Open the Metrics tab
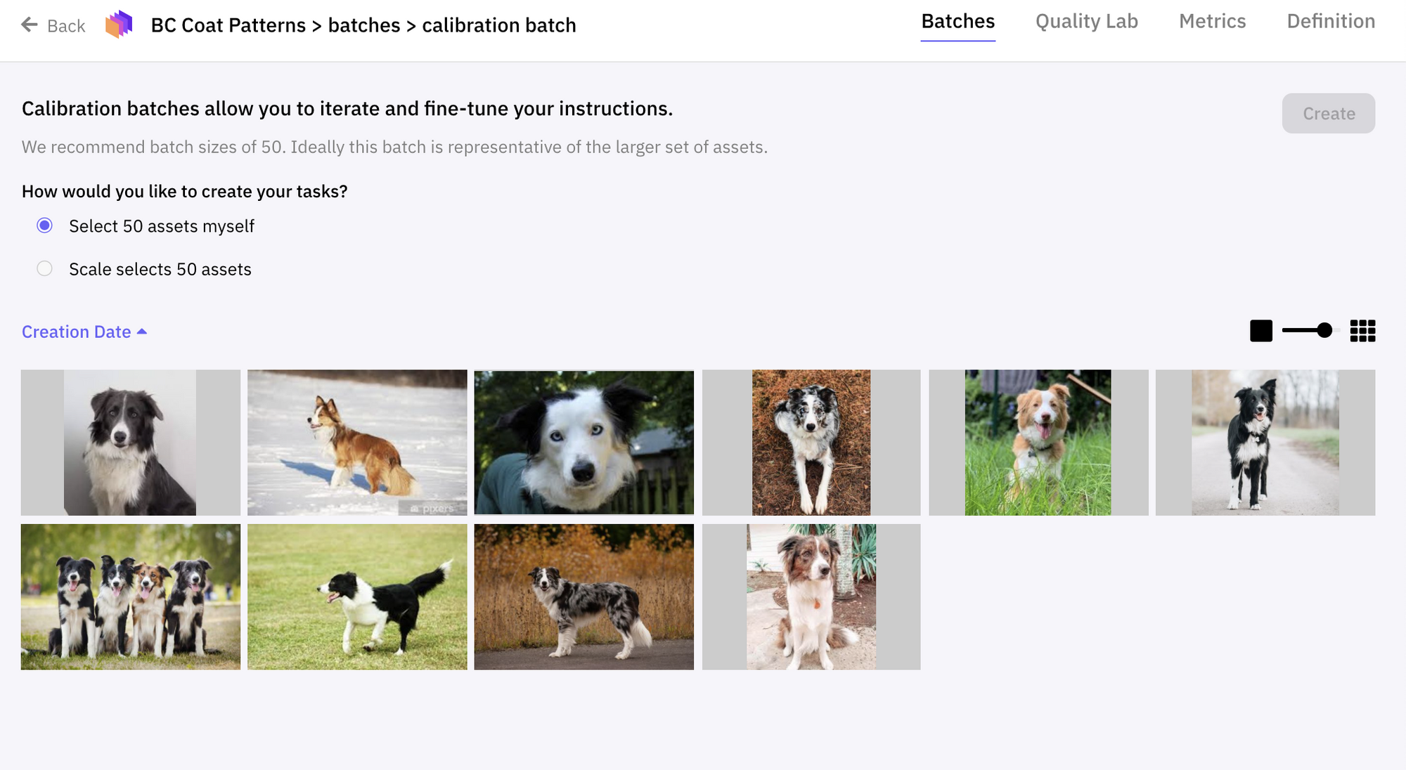Screen dimensions: 1406x770 (1212, 22)
